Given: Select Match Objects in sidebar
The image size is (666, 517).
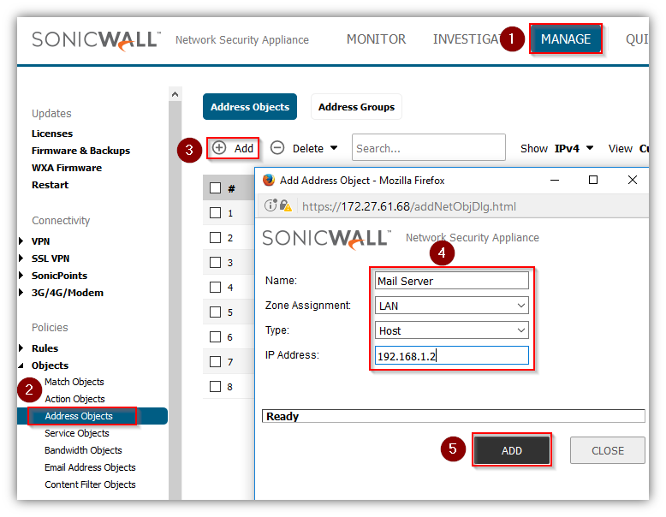Looking at the screenshot, I should click(x=74, y=382).
